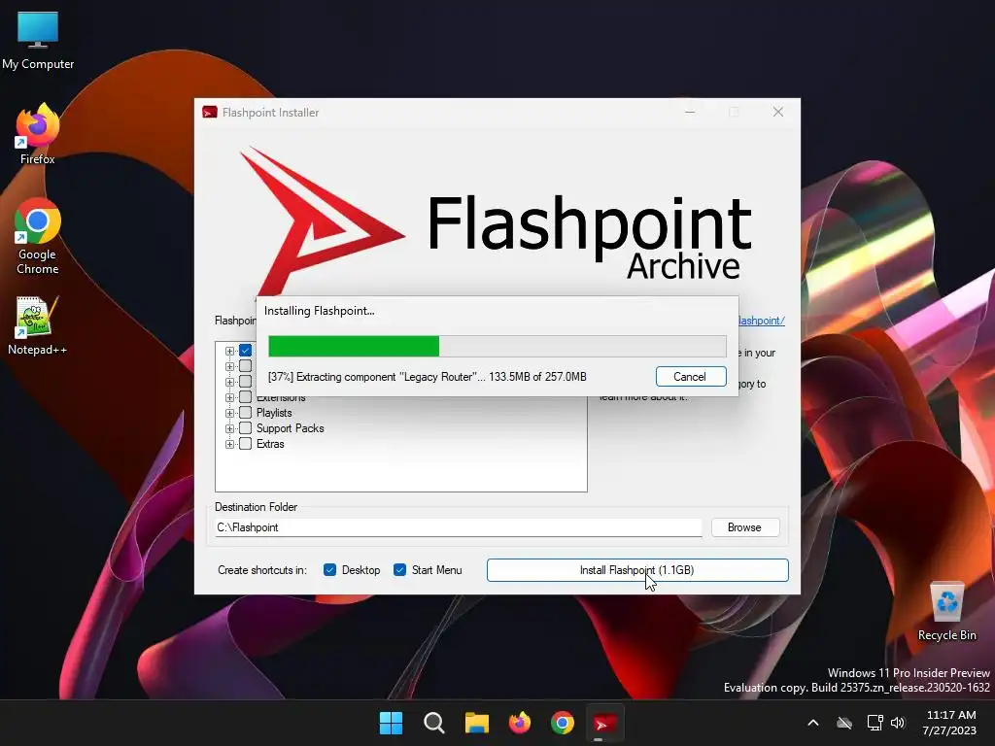Click the Flashpoint Installer title bar icon

[210, 113]
